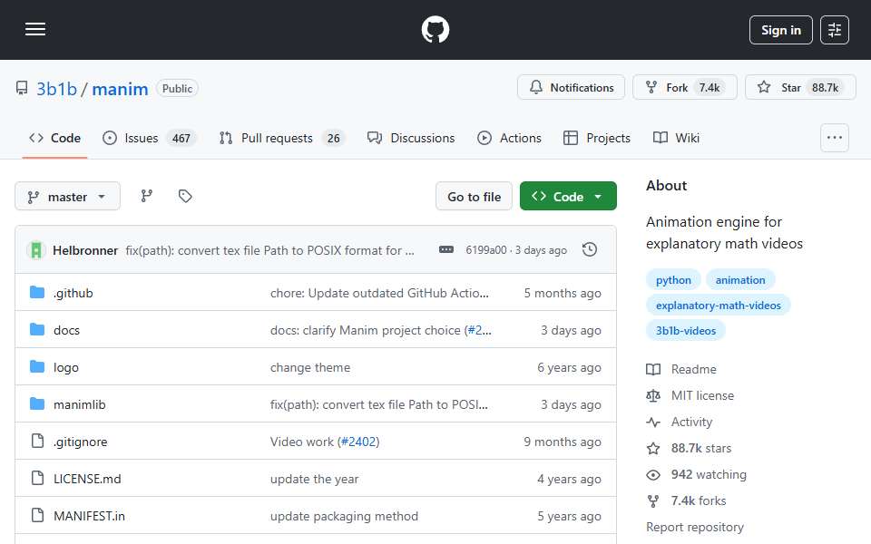Expand the green Code dropdown
The image size is (871, 544).
(568, 197)
